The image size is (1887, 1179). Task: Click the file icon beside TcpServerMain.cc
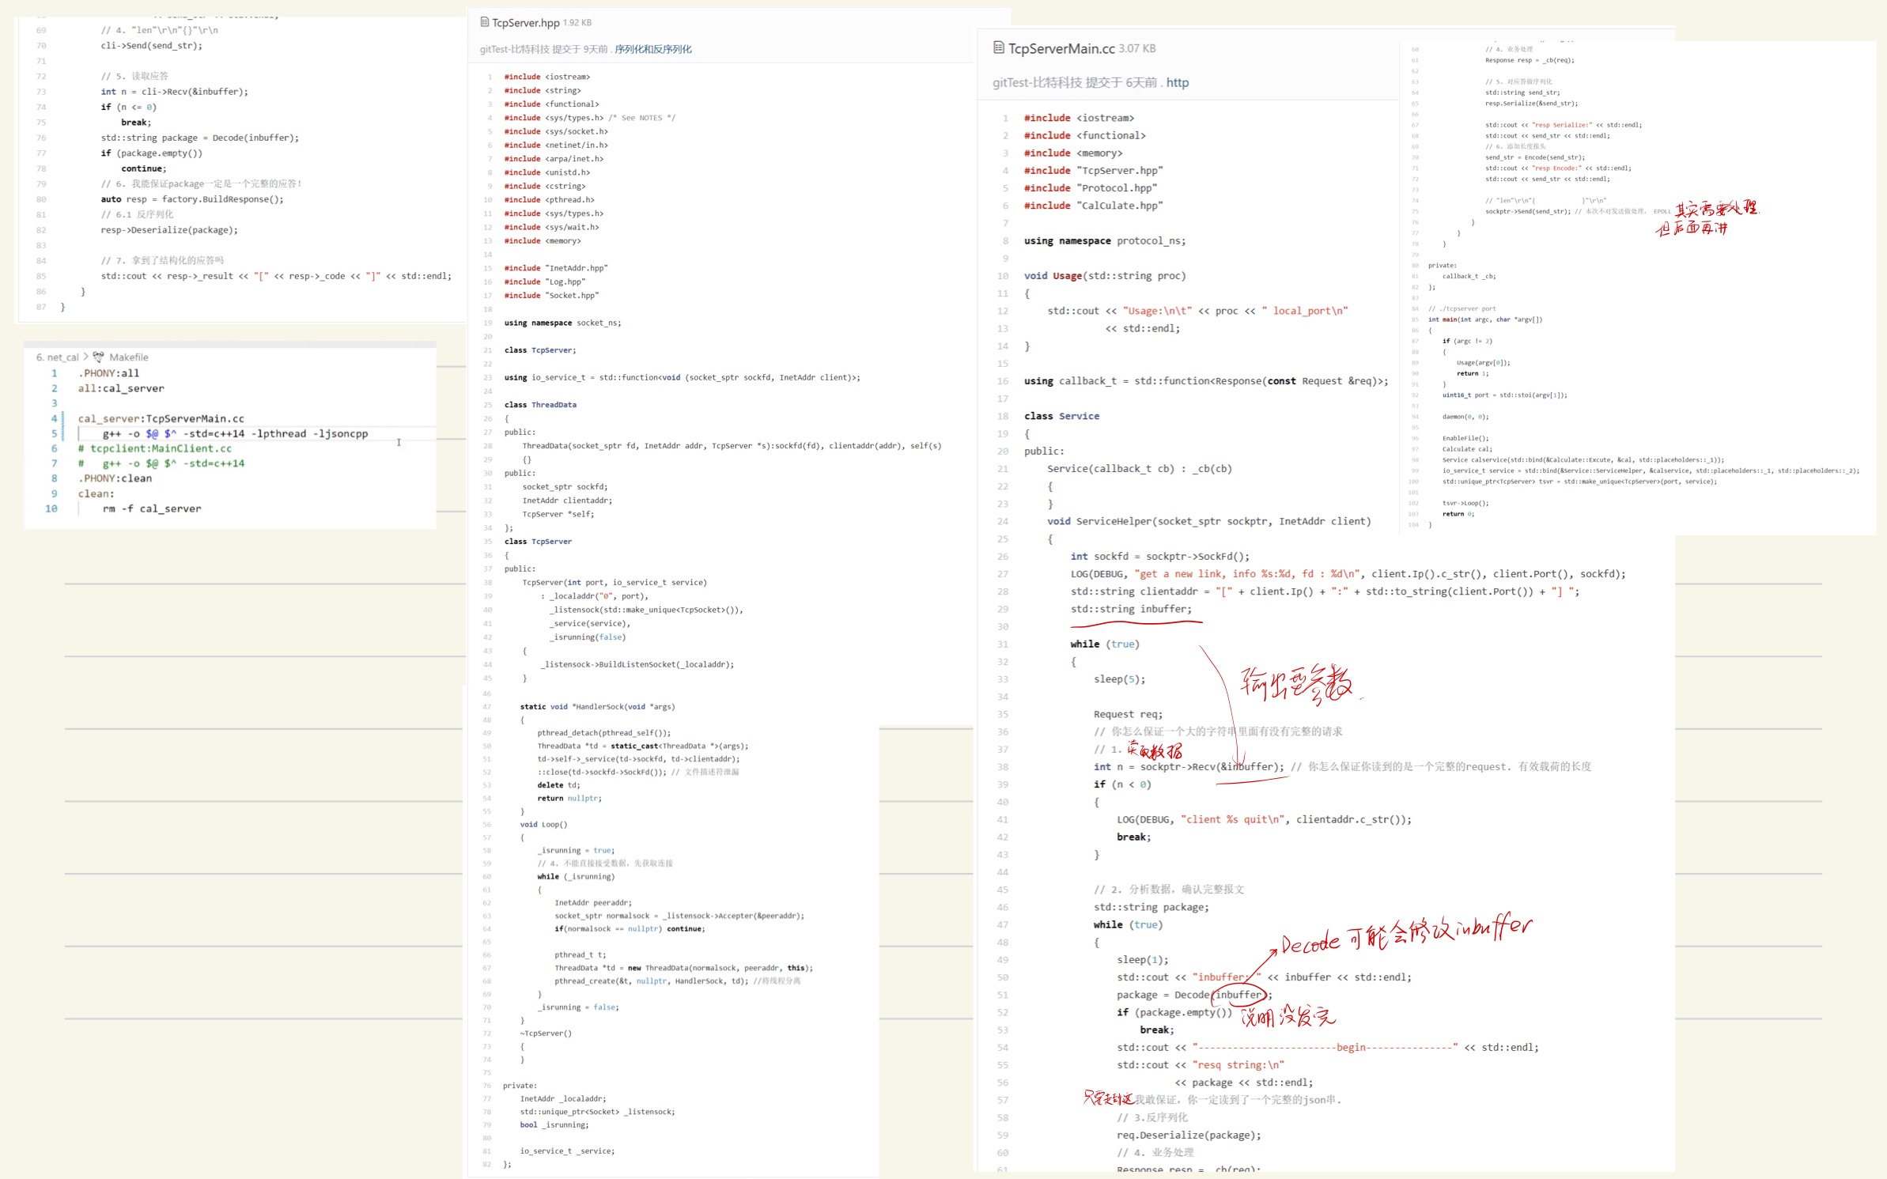[x=998, y=48]
